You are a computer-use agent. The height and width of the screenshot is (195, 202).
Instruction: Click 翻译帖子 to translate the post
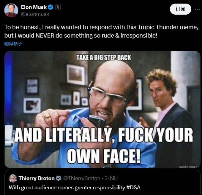point(13,44)
